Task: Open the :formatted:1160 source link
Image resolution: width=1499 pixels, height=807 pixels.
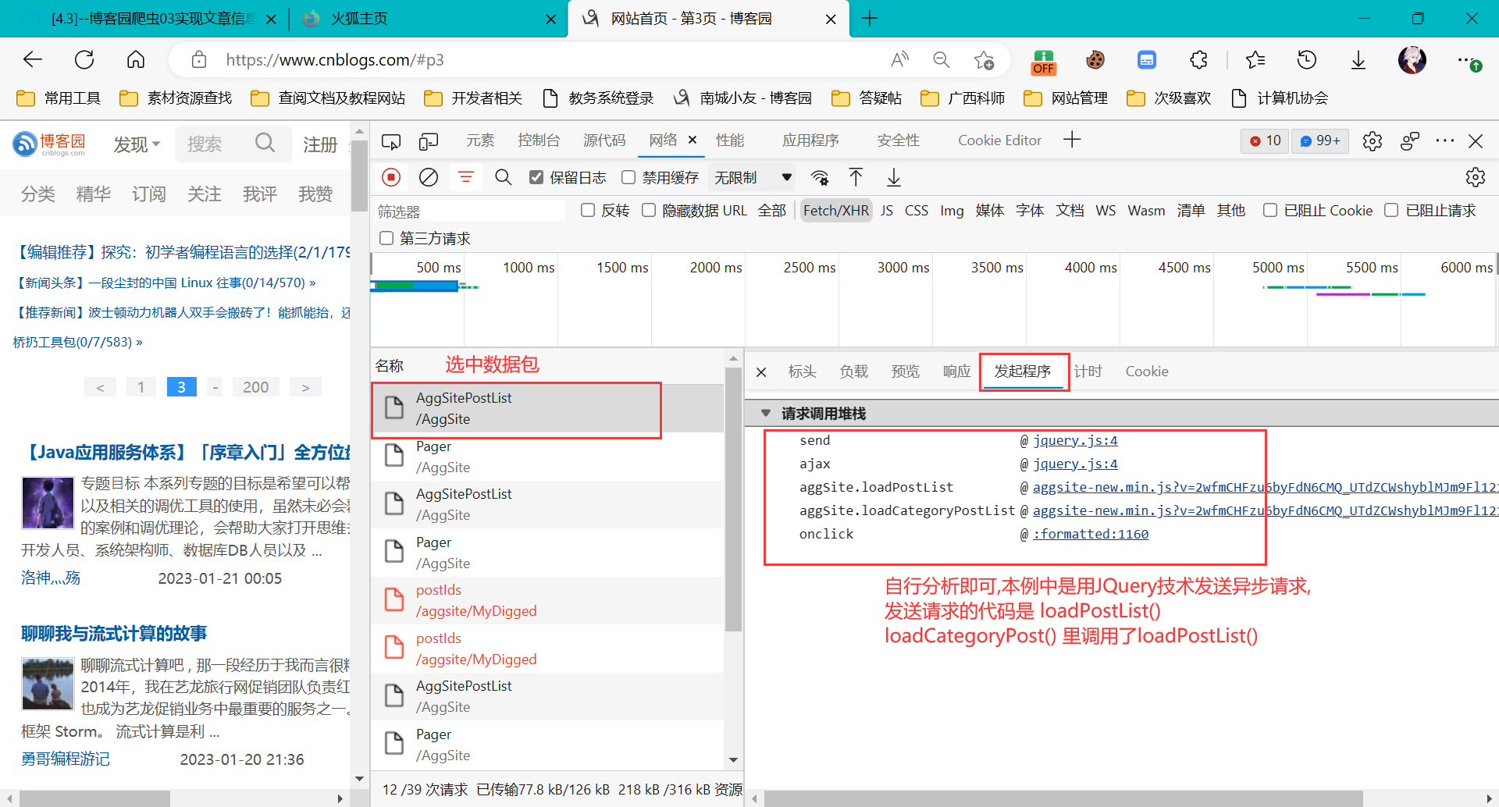Action: point(1091,535)
